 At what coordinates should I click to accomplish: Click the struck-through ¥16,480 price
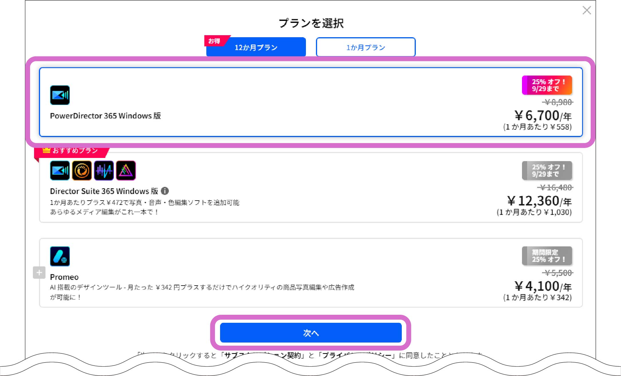click(555, 188)
